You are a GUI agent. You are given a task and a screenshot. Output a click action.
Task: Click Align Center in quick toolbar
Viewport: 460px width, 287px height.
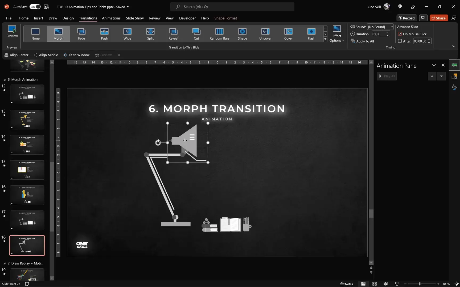(x=17, y=55)
